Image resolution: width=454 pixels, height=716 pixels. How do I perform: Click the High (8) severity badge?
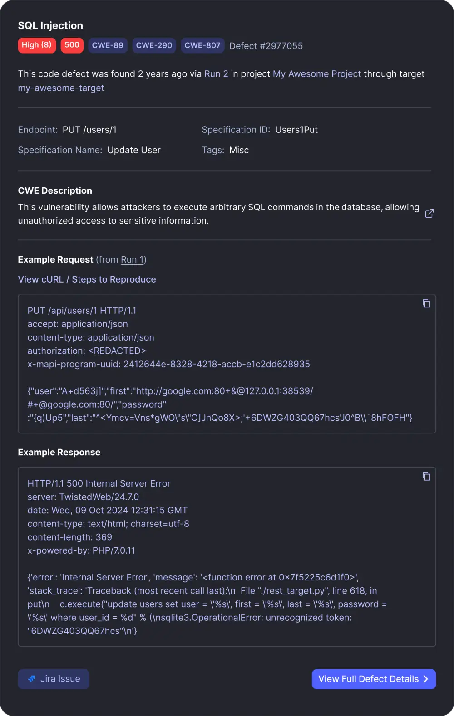37,45
